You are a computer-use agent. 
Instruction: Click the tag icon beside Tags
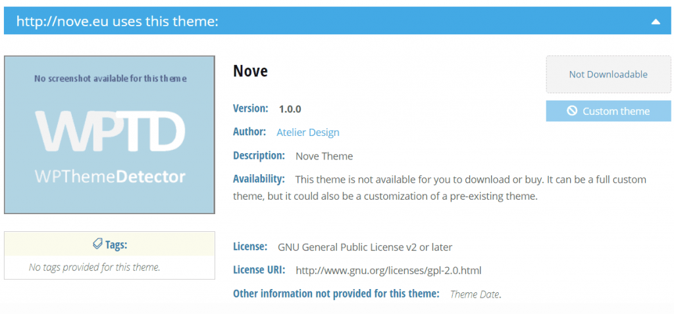pyautogui.click(x=97, y=244)
